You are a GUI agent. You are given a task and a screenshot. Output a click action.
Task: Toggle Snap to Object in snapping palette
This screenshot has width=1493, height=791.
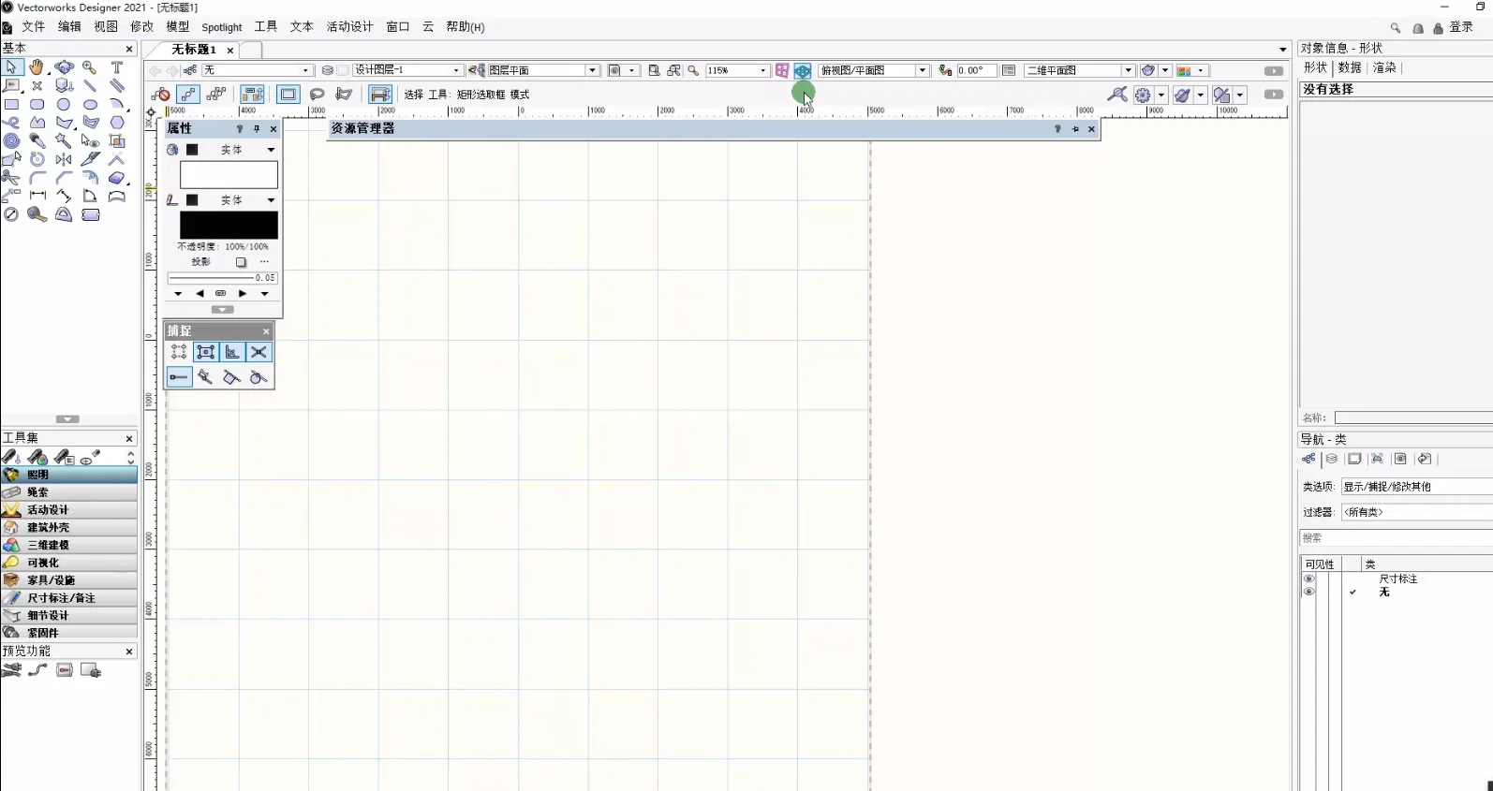click(206, 352)
